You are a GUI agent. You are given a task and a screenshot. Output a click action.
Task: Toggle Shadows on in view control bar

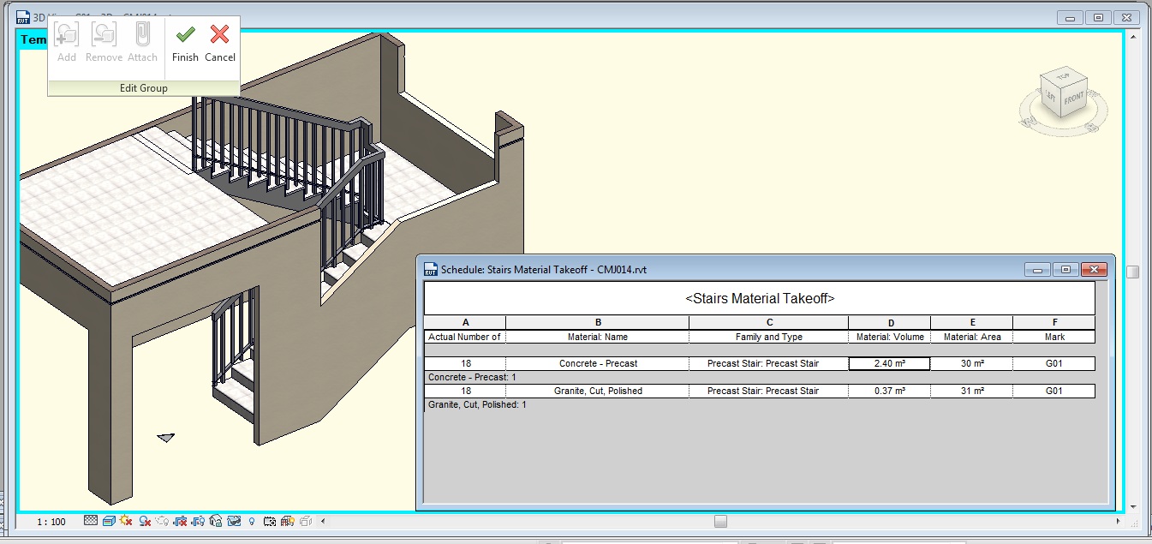click(x=145, y=521)
